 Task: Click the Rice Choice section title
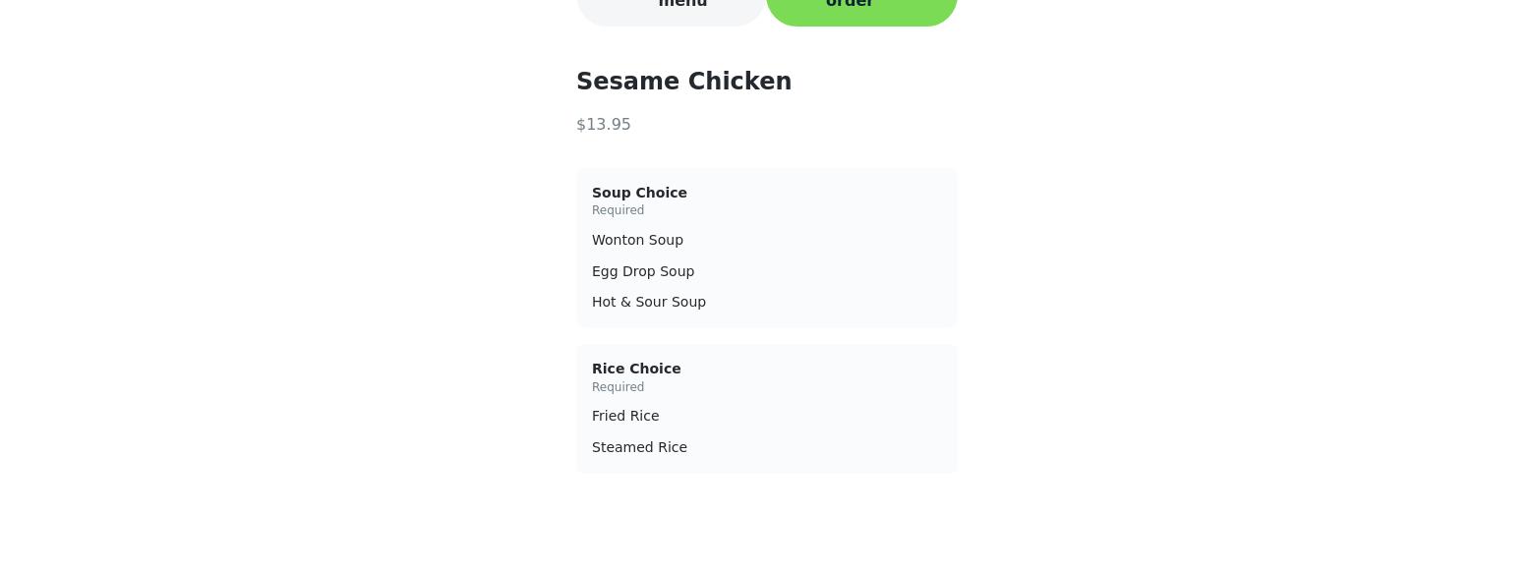(x=636, y=369)
